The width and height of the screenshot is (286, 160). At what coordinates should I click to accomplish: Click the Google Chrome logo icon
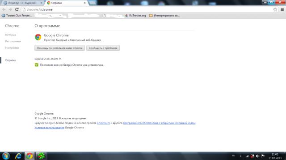38,37
